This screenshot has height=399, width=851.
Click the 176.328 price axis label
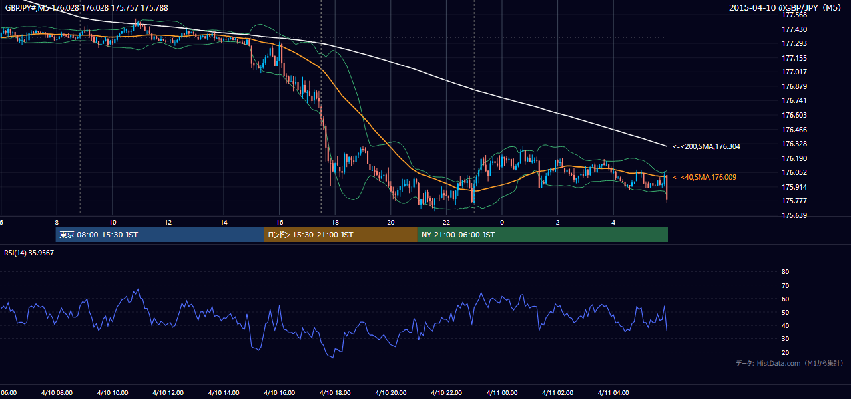794,144
